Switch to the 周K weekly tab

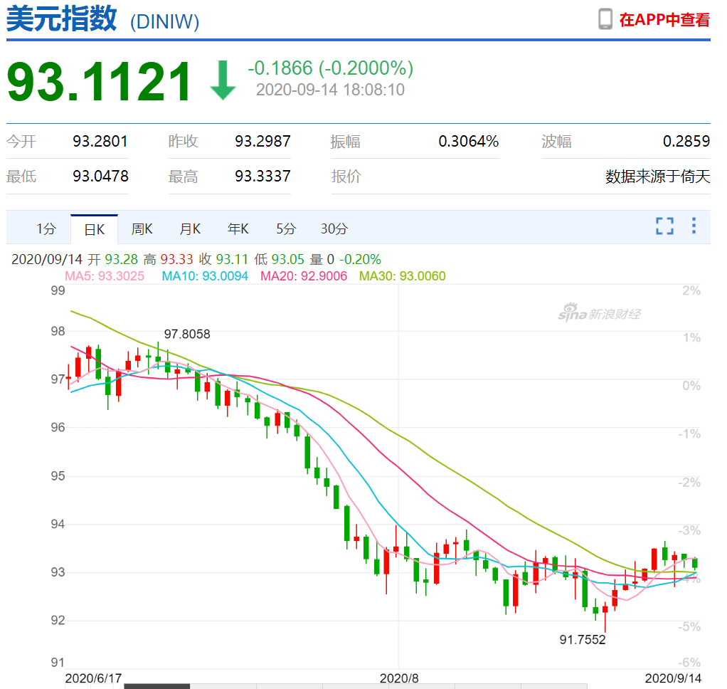coord(142,229)
